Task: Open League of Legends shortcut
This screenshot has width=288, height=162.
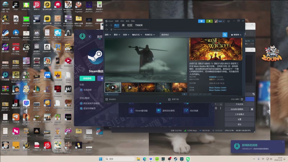Action: [37, 91]
